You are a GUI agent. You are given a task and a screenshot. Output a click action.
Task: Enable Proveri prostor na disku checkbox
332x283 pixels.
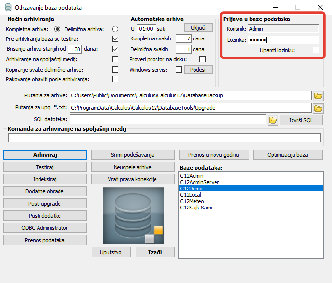point(202,59)
